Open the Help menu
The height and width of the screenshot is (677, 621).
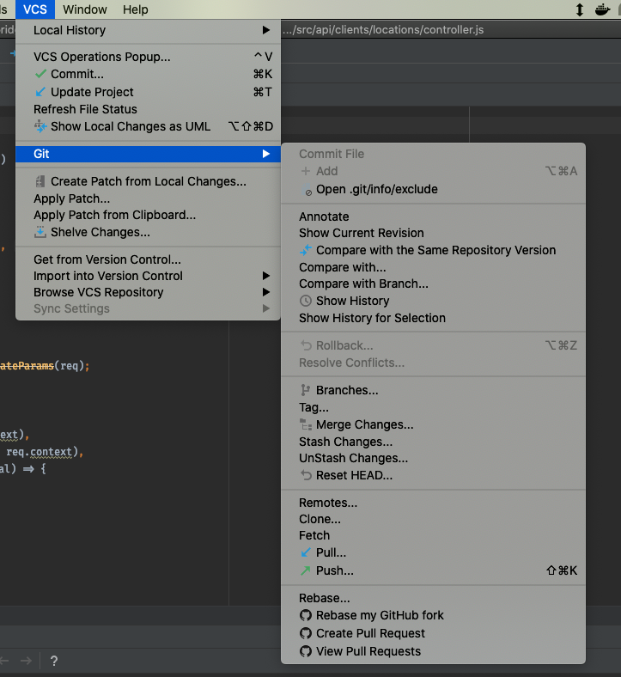135,9
